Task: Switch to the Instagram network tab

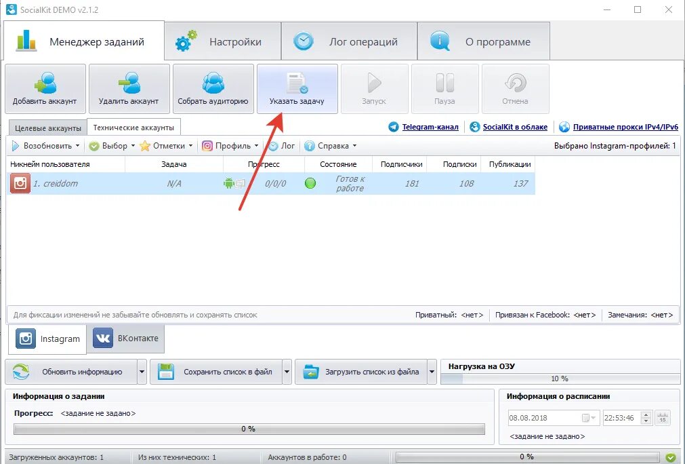Action: [x=47, y=339]
